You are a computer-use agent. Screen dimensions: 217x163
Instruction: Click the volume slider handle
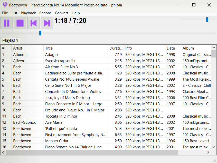(x=207, y=20)
